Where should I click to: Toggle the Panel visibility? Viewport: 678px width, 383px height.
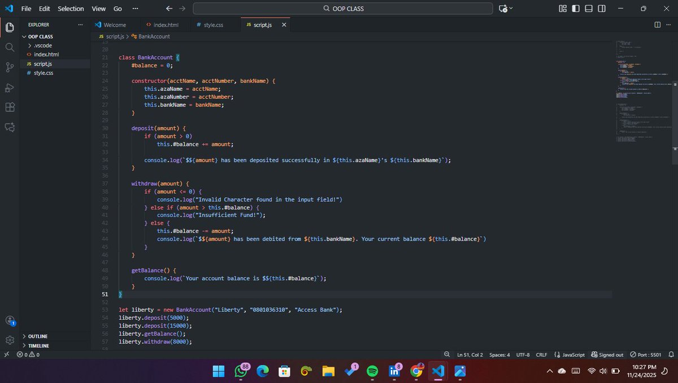point(588,8)
